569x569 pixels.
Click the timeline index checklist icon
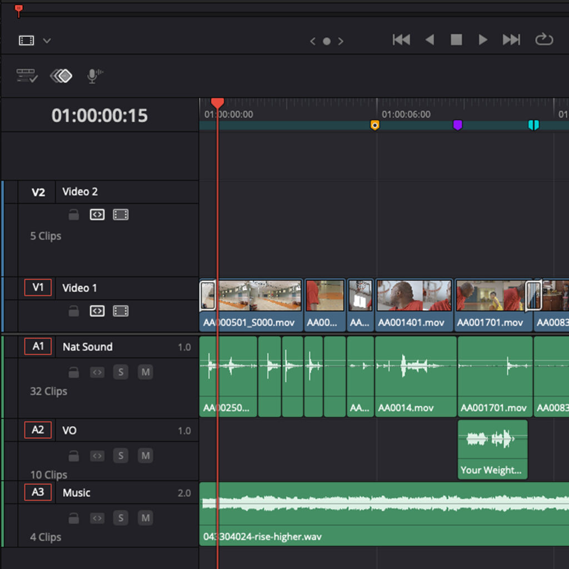[26, 76]
